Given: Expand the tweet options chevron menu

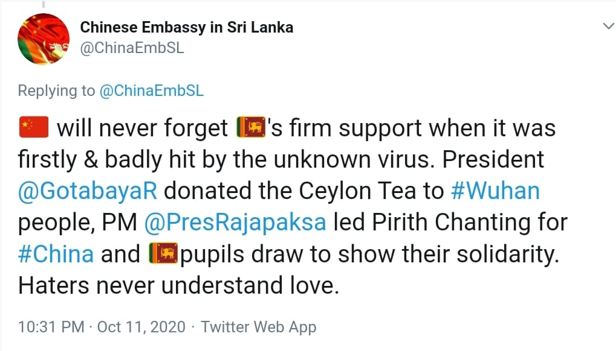Looking at the screenshot, I should (608, 27).
